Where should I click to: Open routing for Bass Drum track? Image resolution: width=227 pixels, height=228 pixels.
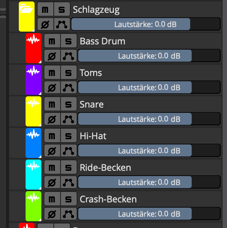pyautogui.click(x=68, y=56)
